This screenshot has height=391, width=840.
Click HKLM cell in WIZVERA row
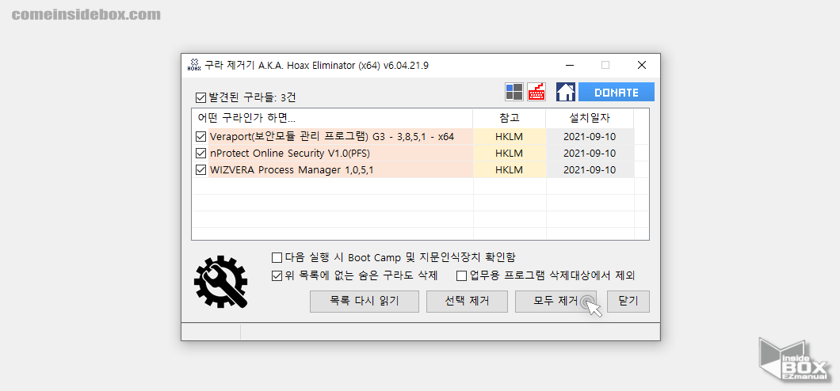pos(509,170)
